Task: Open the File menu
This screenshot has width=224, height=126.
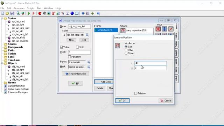Action: 2,8
